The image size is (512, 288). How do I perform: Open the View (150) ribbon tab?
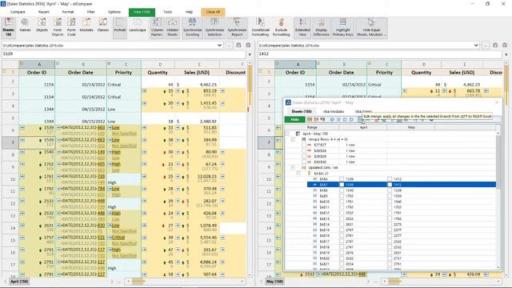point(142,12)
